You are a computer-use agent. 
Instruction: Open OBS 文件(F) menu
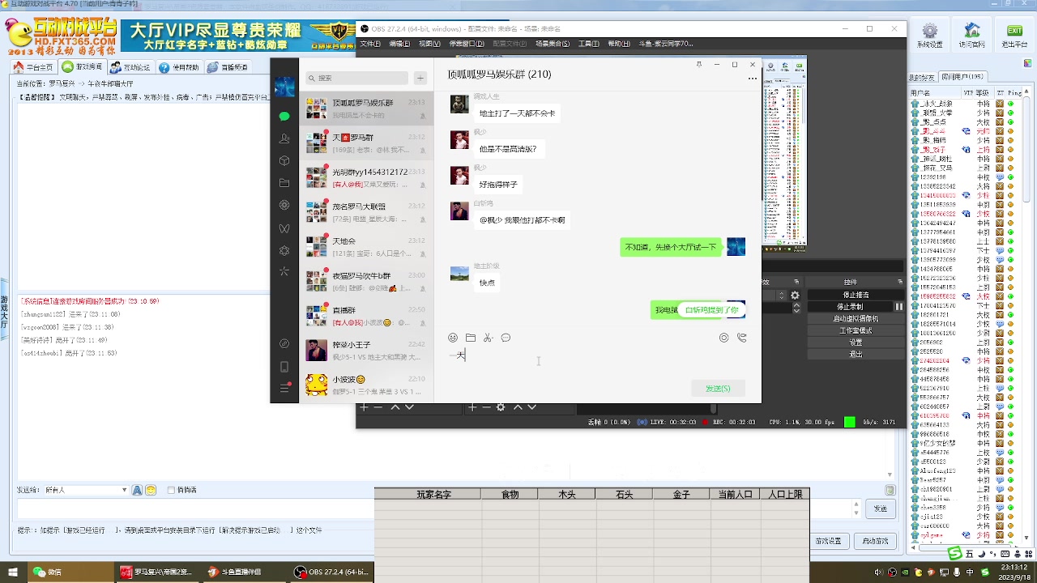(x=370, y=44)
